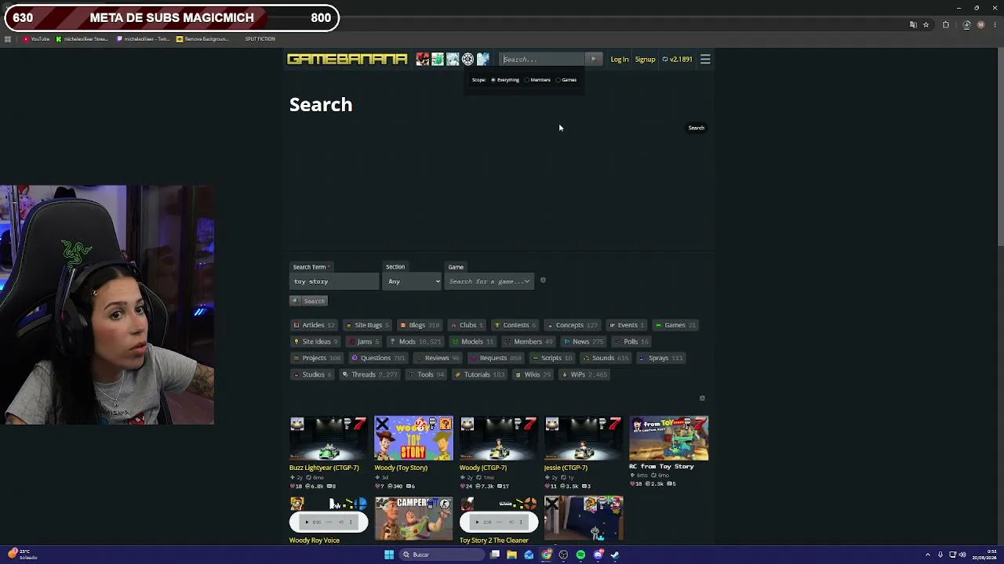Open the RC from Toy Story thumbnail

(669, 438)
